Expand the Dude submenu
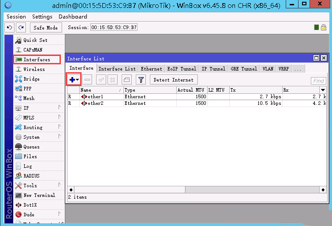This screenshot has height=226, width=332. [x=60, y=214]
